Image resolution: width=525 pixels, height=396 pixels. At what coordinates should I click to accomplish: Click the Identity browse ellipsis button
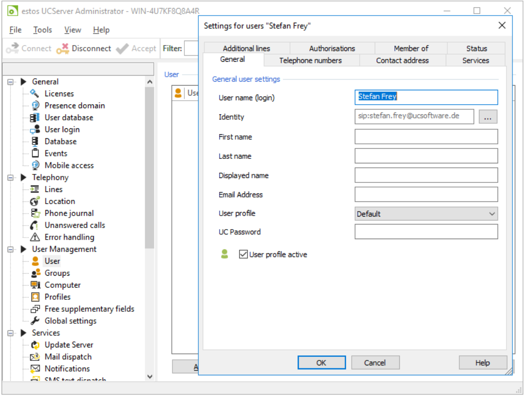[x=488, y=117]
